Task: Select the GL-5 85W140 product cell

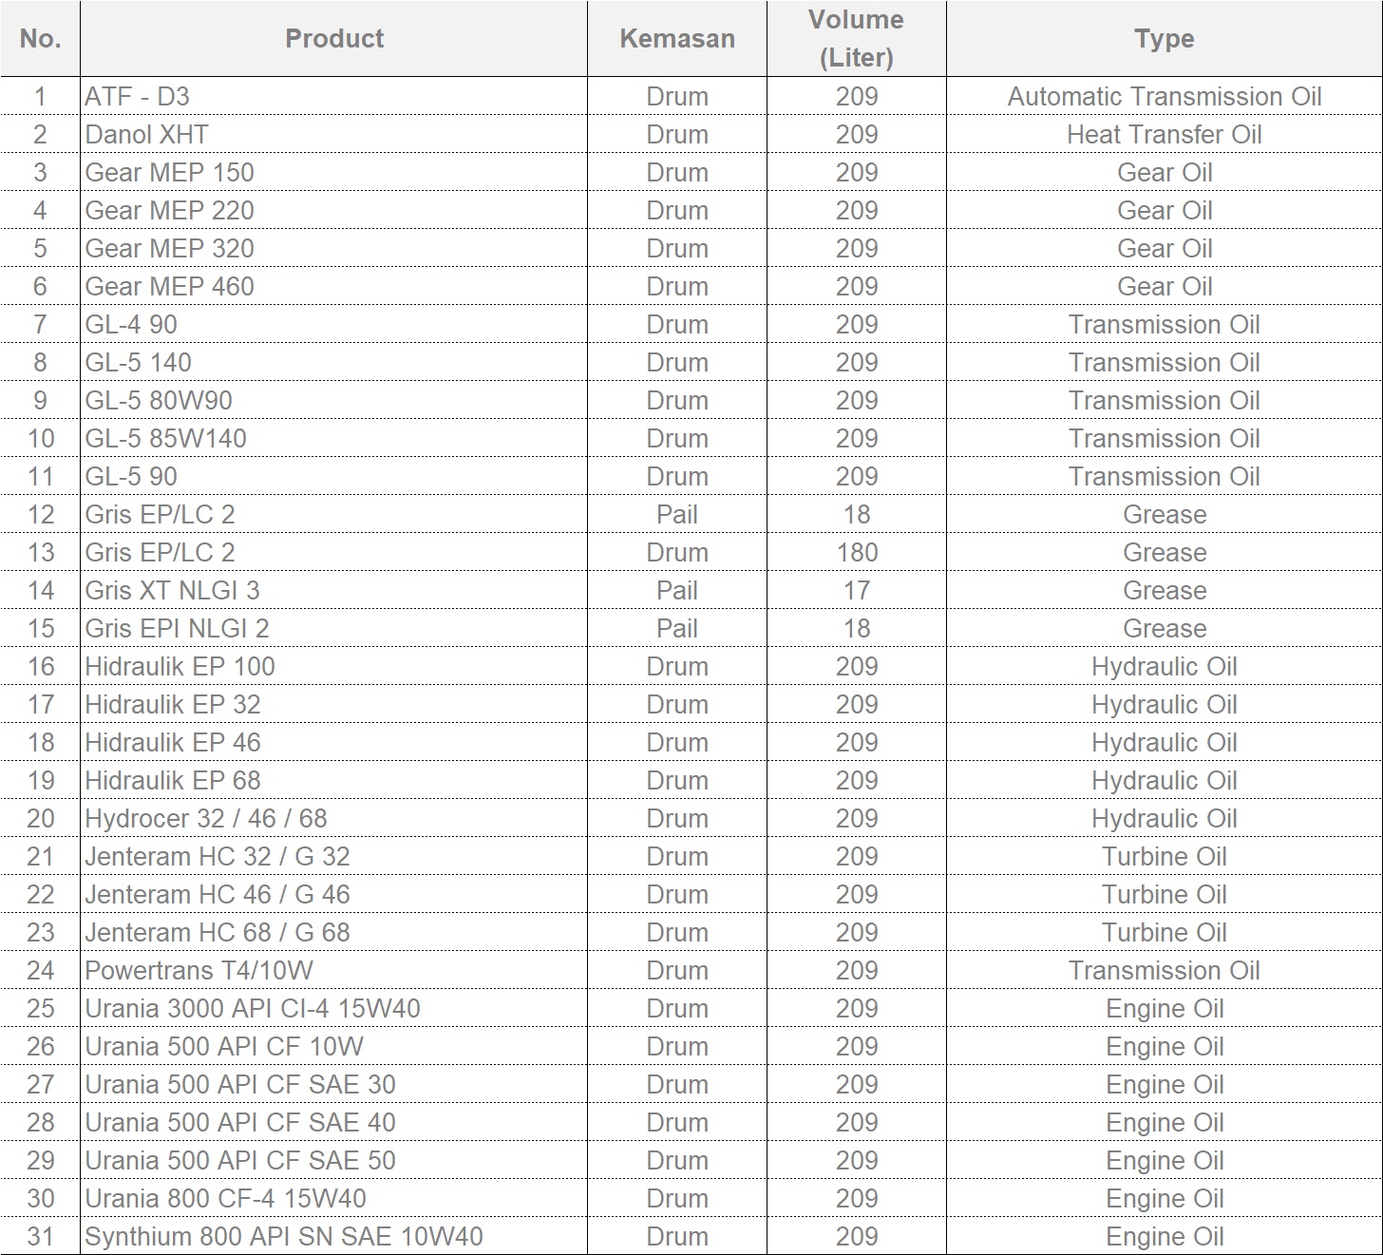Action: point(165,439)
